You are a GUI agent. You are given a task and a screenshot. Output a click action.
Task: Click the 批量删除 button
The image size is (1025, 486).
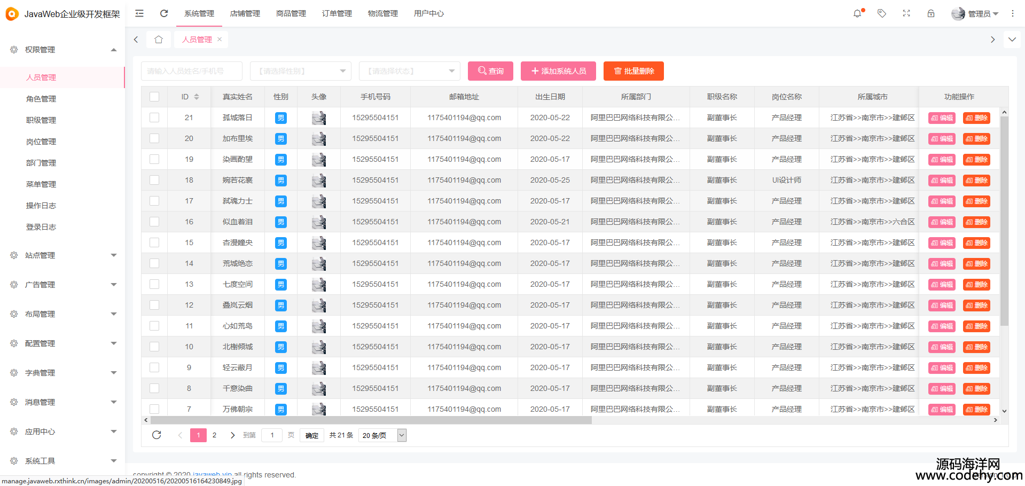[x=633, y=71]
